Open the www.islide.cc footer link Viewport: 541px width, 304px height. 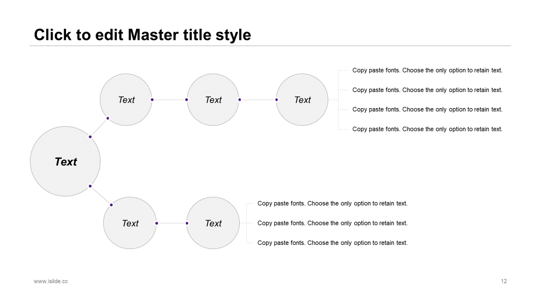click(x=51, y=281)
